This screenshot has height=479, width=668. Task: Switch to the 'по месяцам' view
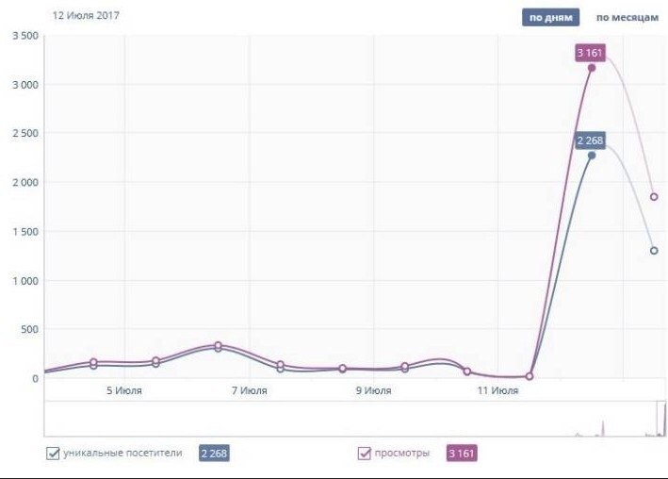[627, 18]
